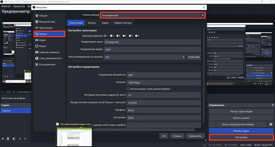Click the x264 parameters input field
Image resolution: width=275 pixels, height=147 pixels.
click(164, 125)
